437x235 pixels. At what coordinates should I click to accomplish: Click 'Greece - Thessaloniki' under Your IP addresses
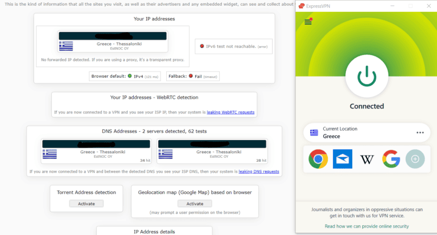pos(119,44)
